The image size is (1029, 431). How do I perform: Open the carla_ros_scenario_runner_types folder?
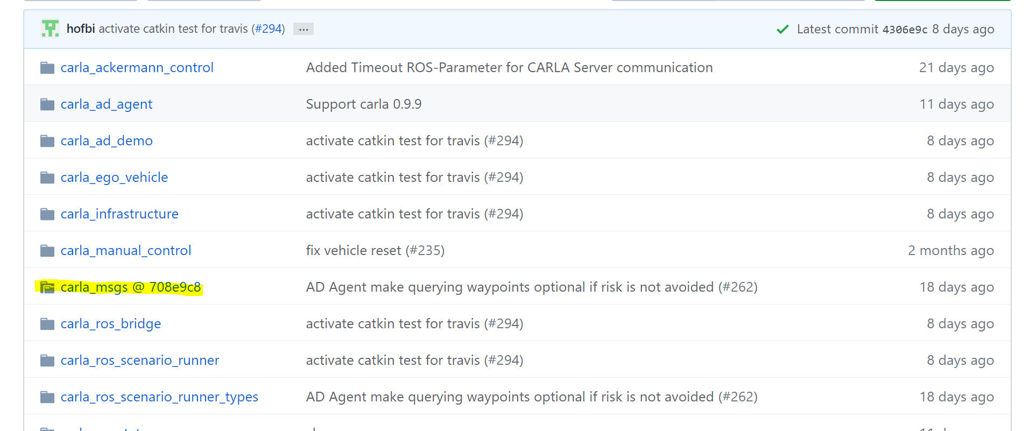pos(159,397)
